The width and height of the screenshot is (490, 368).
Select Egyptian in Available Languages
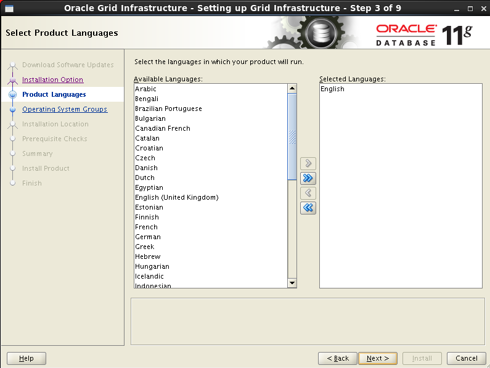coord(210,187)
